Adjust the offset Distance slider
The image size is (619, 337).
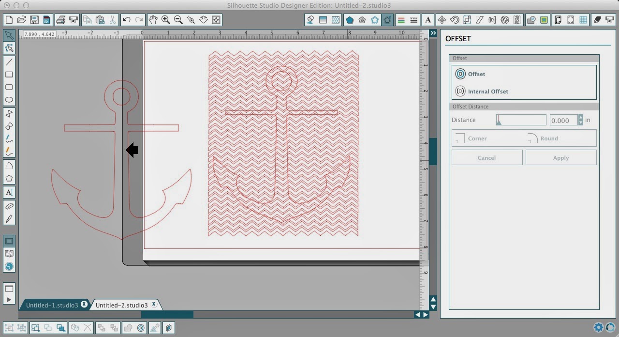(x=521, y=120)
